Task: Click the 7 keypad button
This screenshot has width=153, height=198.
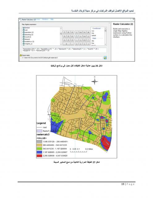Action: [65, 32]
